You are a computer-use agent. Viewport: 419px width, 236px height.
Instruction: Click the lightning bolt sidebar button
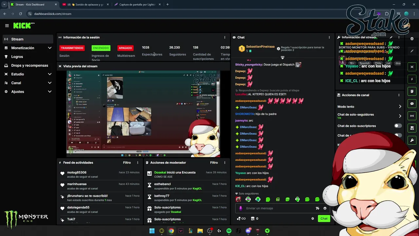pos(412,79)
